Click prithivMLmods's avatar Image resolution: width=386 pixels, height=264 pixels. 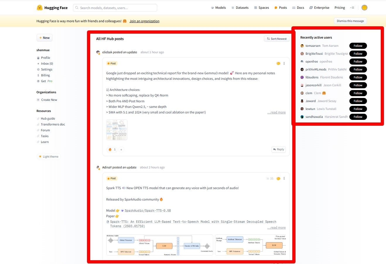point(302,70)
